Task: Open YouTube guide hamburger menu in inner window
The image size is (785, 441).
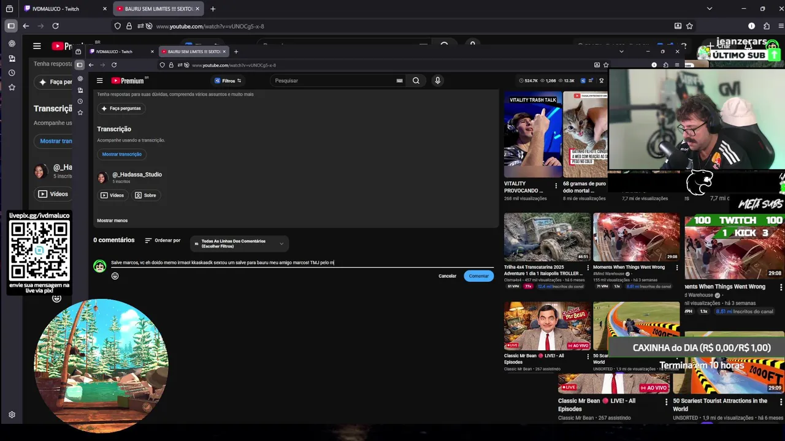Action: coord(99,80)
